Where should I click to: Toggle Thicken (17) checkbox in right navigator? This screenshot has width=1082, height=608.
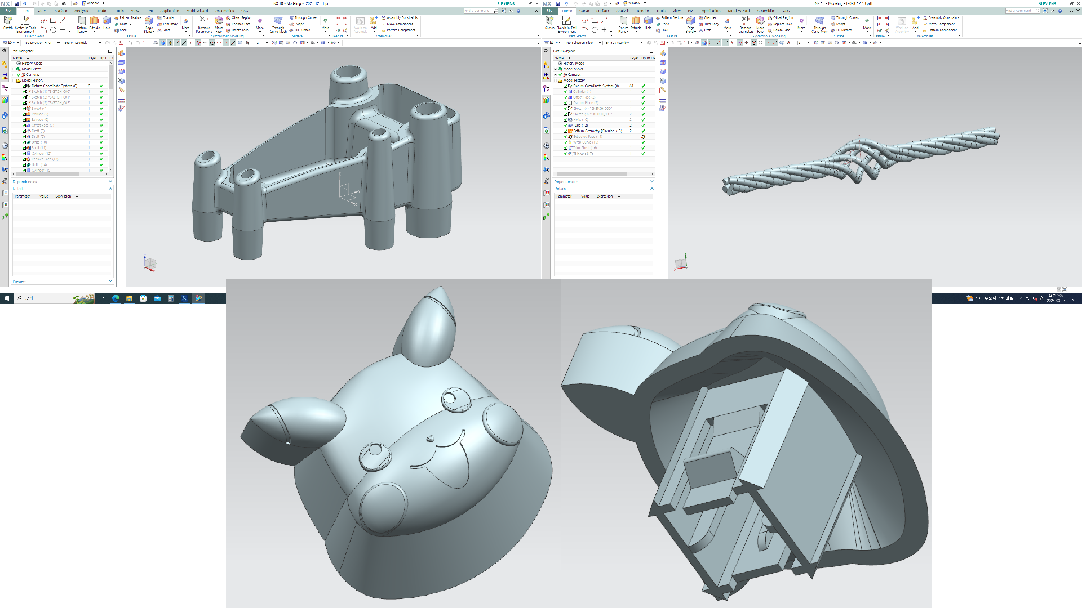pos(565,153)
